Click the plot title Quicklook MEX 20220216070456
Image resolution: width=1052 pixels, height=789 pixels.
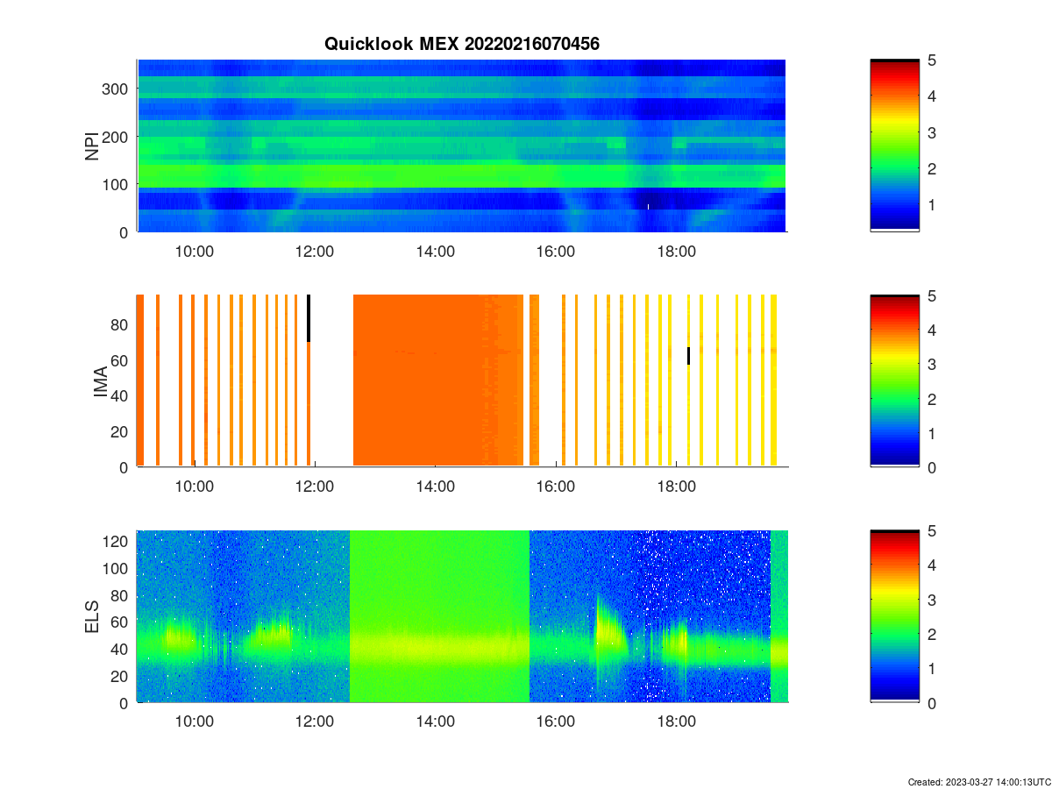pyautogui.click(x=462, y=44)
